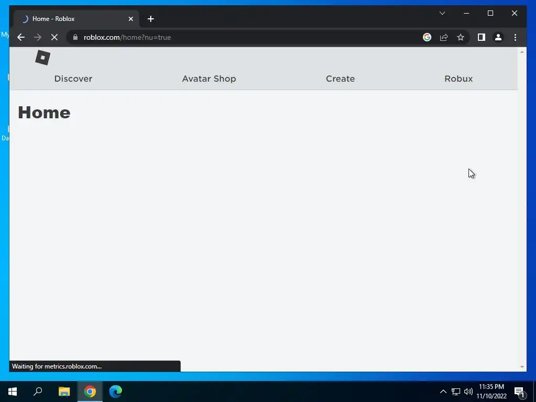The image size is (536, 402).
Task: Minimize the Chrome window
Action: [466, 13]
